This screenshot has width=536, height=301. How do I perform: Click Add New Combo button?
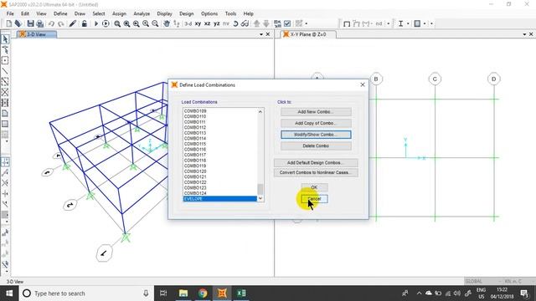pos(316,112)
